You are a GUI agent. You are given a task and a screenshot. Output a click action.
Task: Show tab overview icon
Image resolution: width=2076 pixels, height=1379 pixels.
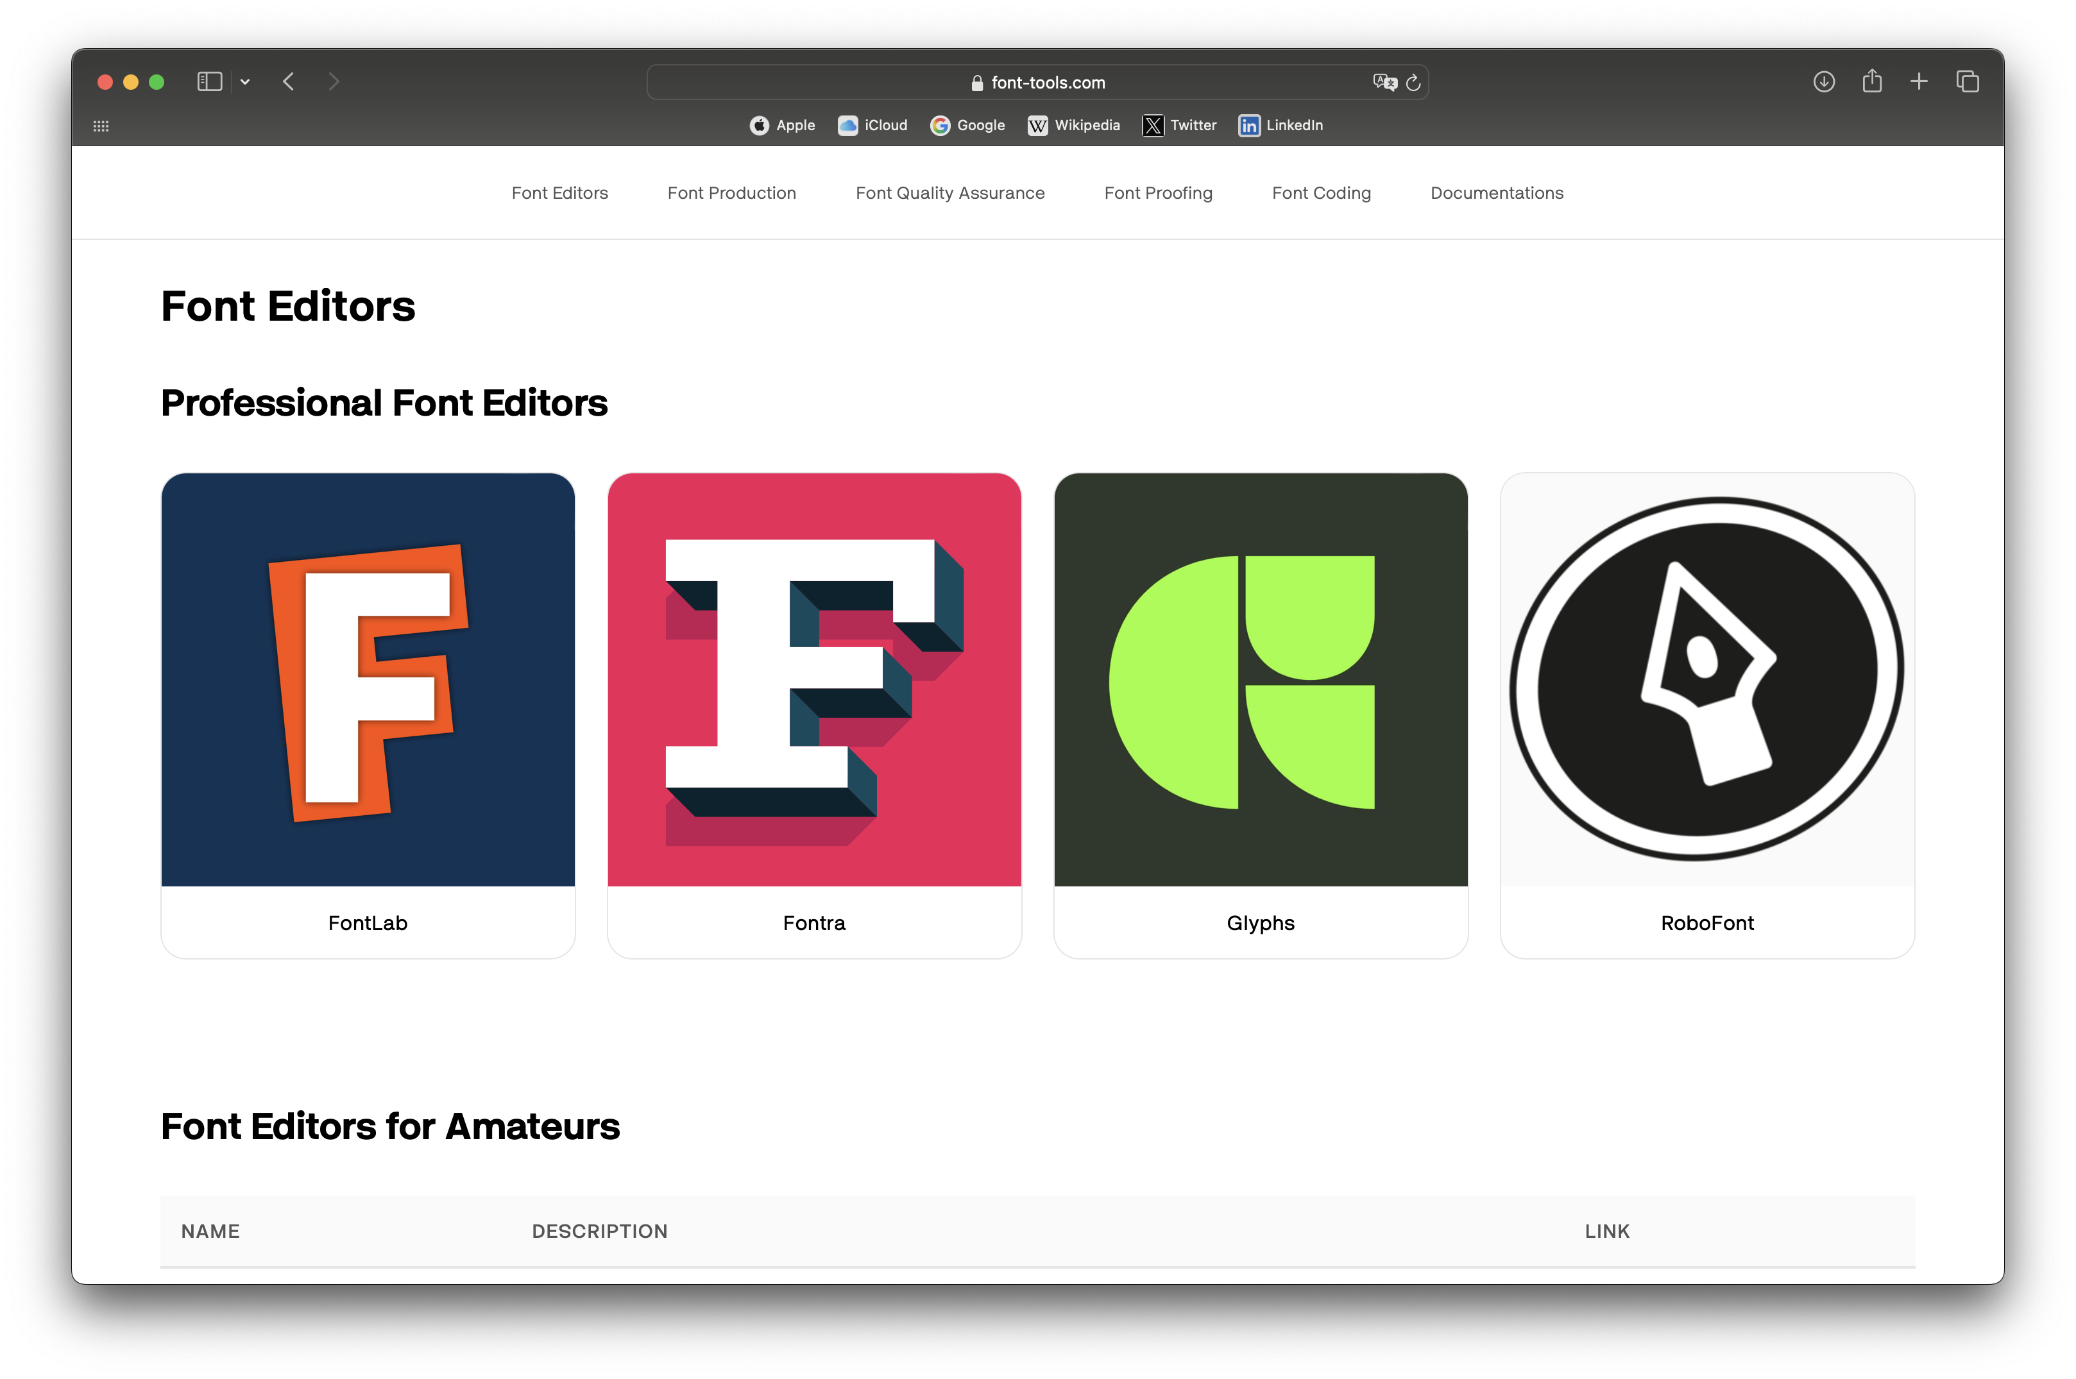click(x=1968, y=82)
